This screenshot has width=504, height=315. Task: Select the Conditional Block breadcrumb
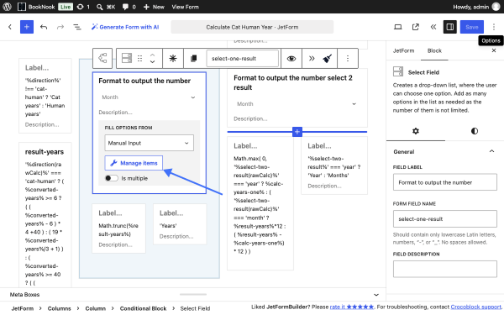coord(143,308)
